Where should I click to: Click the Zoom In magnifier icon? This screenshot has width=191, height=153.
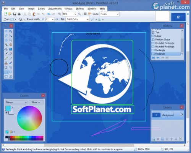tap(79, 14)
